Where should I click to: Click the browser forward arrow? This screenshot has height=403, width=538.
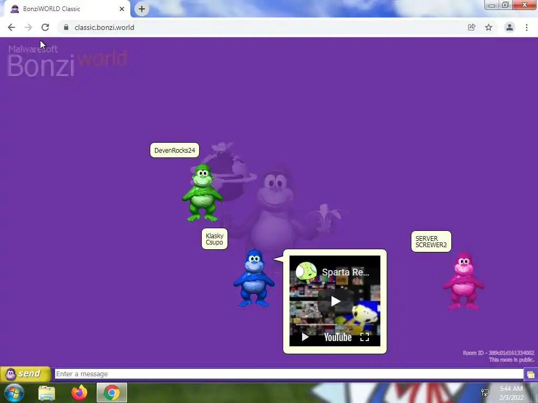tap(28, 27)
